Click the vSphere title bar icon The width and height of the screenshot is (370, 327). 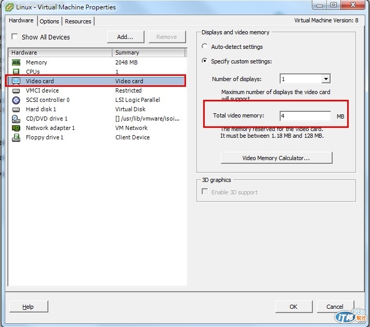[9, 7]
